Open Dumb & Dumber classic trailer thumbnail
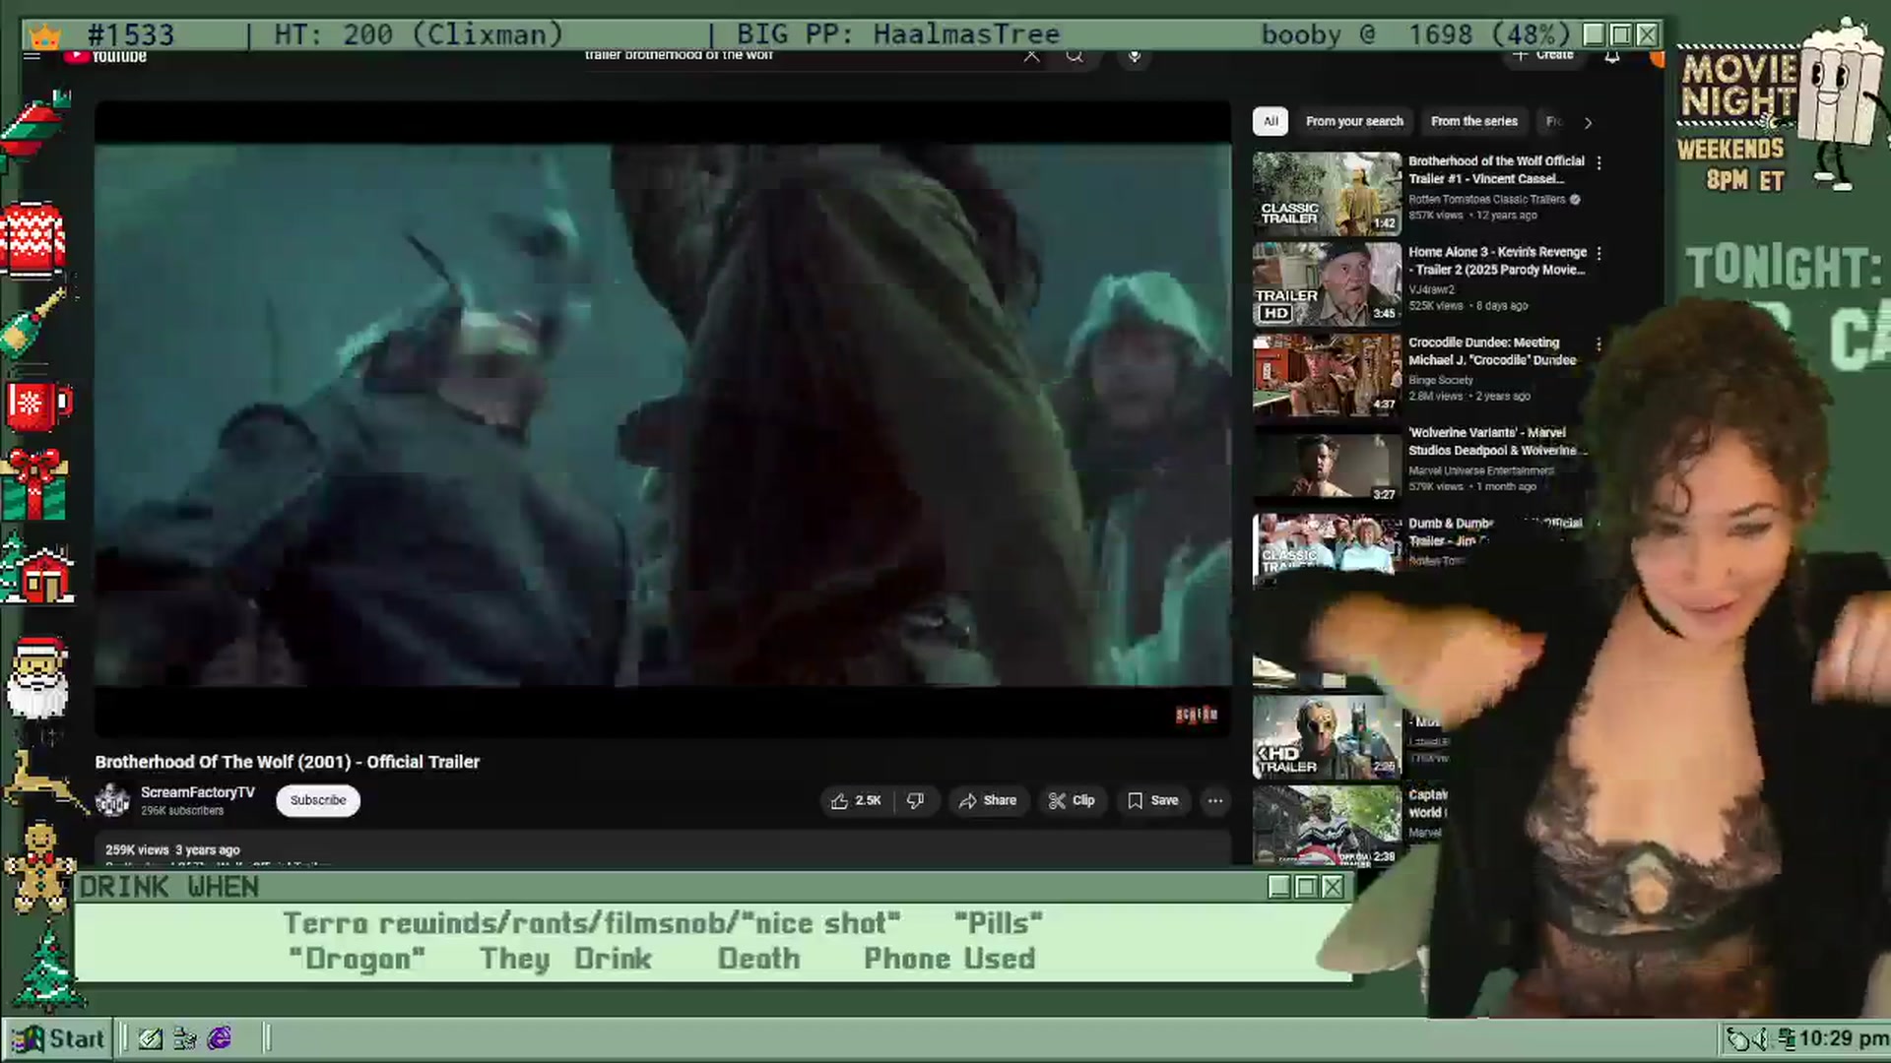The image size is (1891, 1063). click(1327, 546)
